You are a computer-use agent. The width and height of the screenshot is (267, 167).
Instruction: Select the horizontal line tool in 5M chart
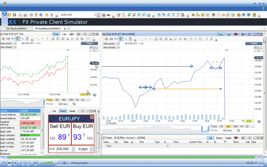click(x=145, y=39)
